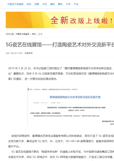This screenshot has height=161, width=114.
Task: Click the line starting 全面合作关系
Action: click(x=61, y=157)
